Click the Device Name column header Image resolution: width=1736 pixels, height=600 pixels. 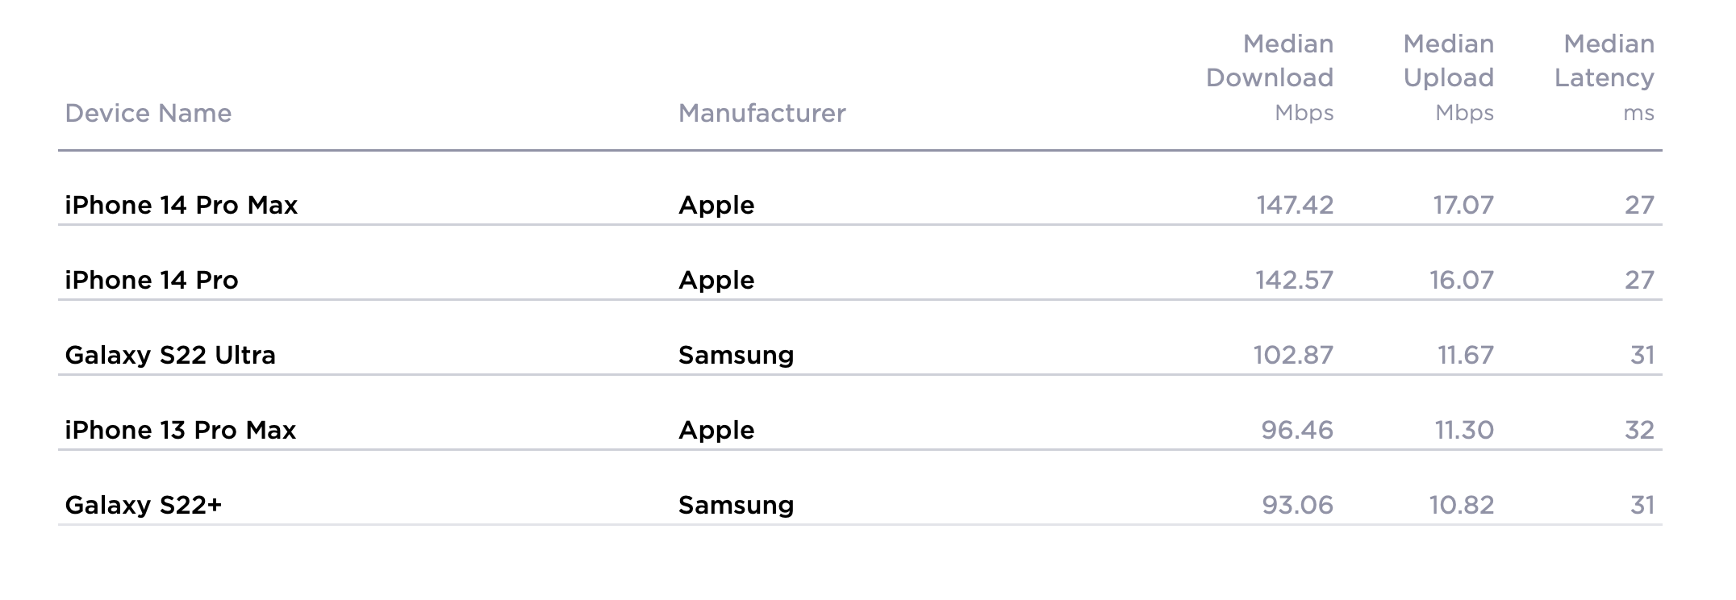tap(148, 113)
